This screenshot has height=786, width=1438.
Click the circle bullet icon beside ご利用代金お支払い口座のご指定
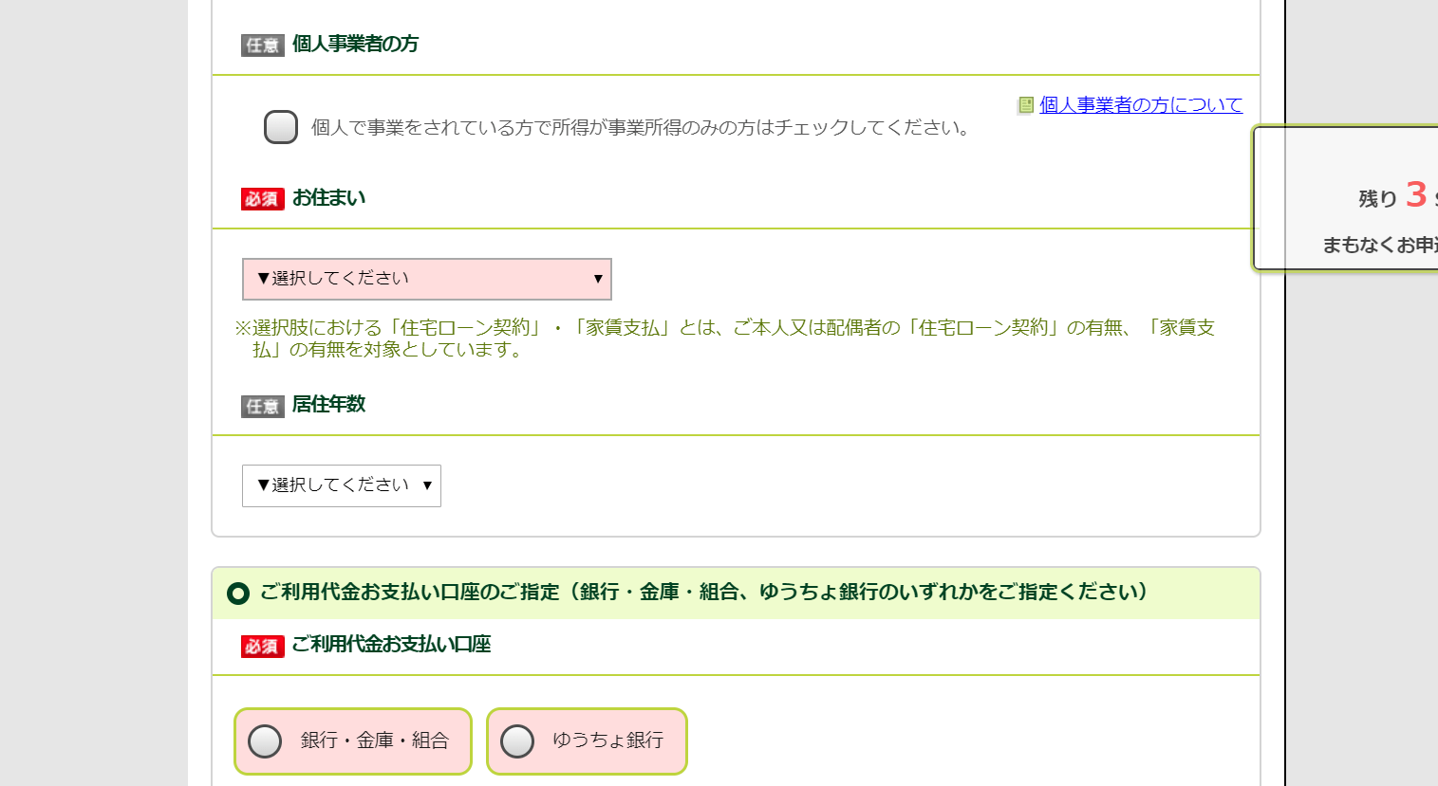[238, 594]
